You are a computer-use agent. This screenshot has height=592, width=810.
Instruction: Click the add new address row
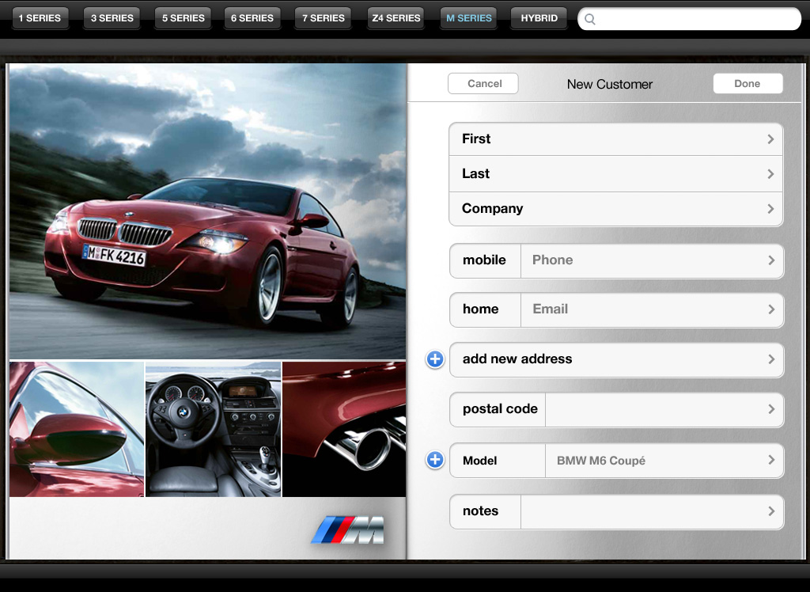[617, 359]
